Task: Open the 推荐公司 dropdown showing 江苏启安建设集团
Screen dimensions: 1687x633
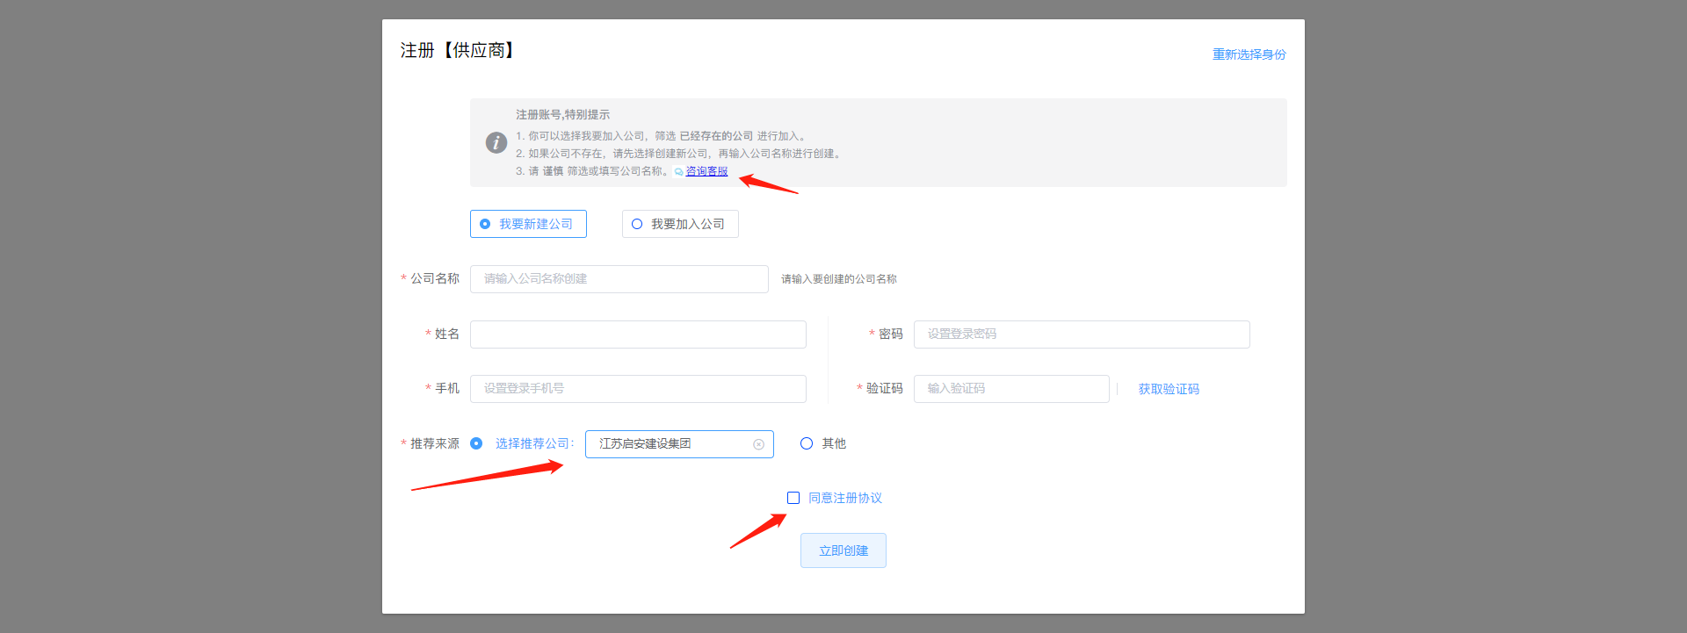Action: 668,444
